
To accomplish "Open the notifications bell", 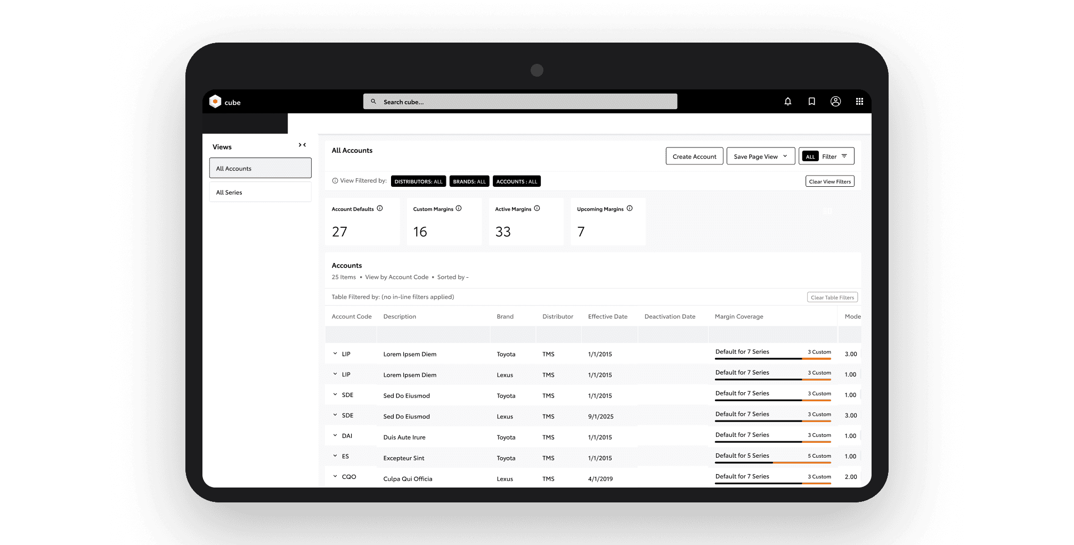I will [788, 102].
